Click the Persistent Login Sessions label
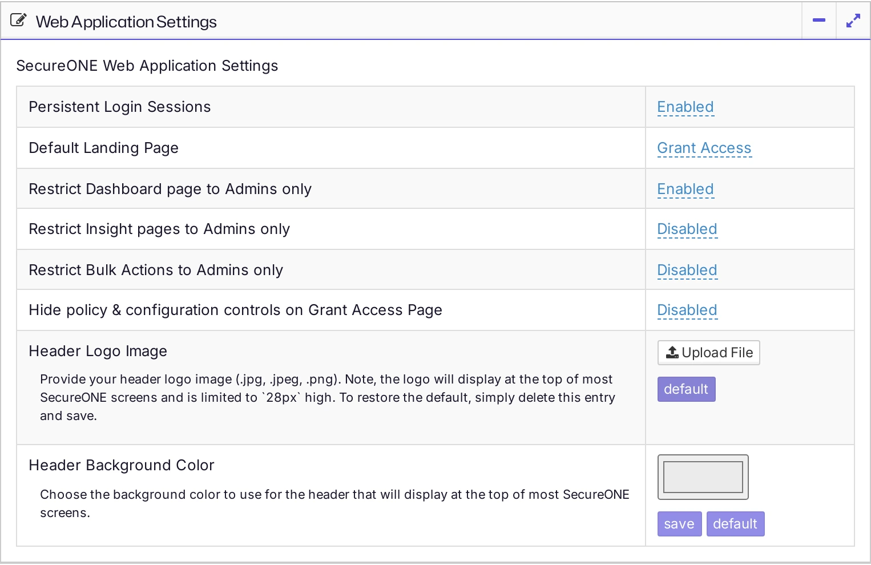The image size is (871, 565). point(120,107)
